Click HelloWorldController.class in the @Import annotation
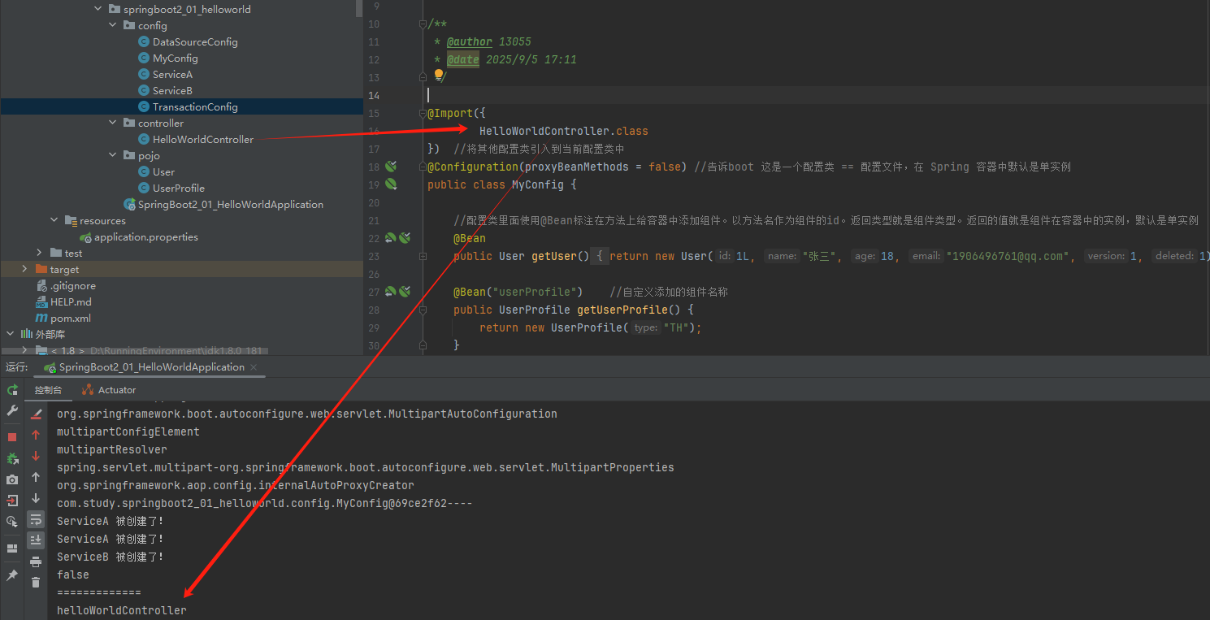 coord(564,131)
